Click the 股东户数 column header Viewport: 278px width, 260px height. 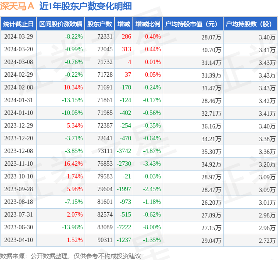point(100,24)
